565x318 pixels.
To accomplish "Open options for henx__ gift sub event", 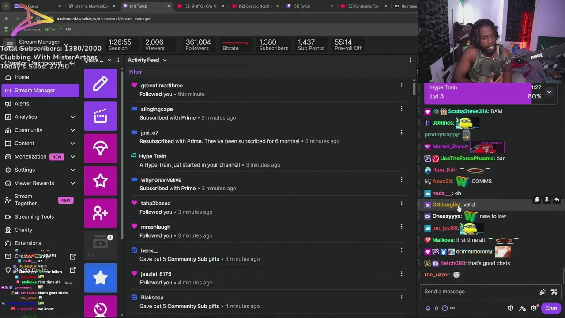I will (x=401, y=250).
